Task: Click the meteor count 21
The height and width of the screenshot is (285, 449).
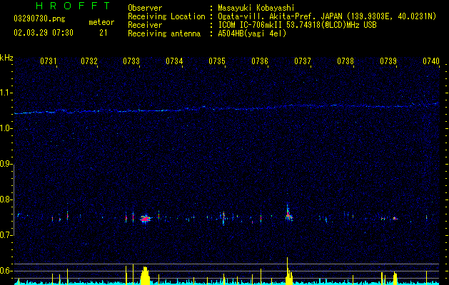Action: click(103, 33)
